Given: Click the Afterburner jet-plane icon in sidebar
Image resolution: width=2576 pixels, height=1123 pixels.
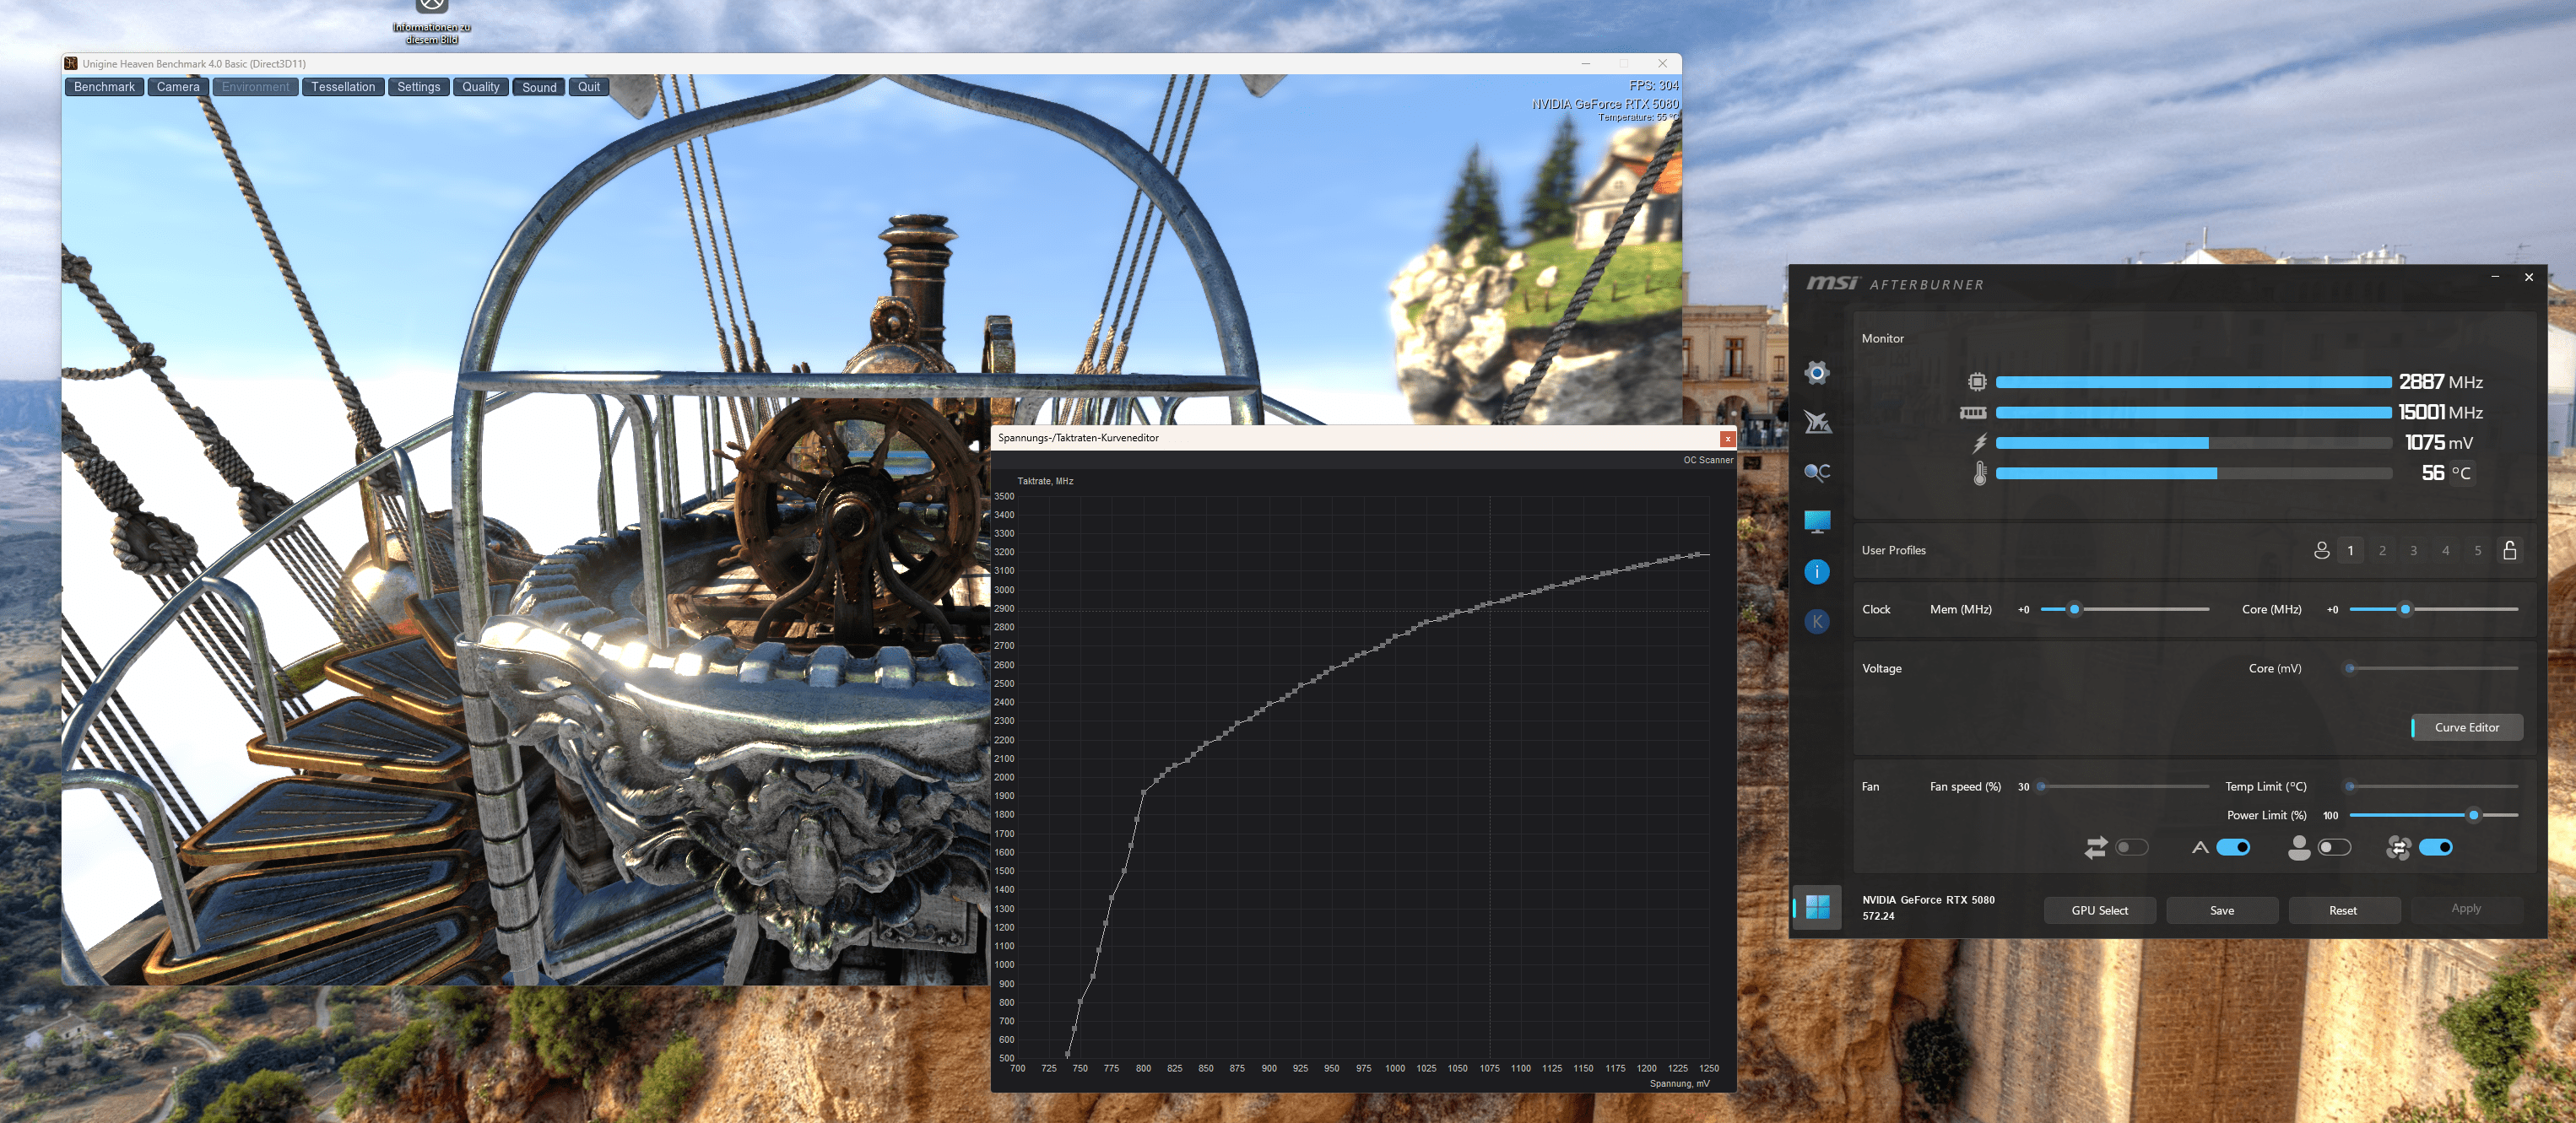Looking at the screenshot, I should click(1817, 422).
